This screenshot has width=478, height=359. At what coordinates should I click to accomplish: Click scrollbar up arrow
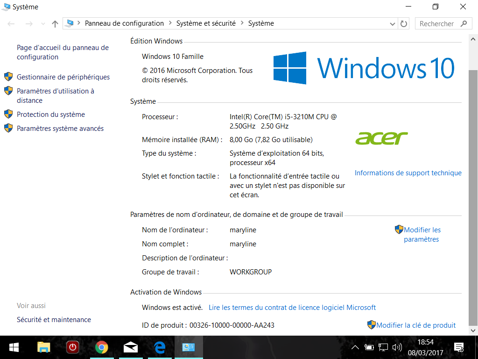473,39
